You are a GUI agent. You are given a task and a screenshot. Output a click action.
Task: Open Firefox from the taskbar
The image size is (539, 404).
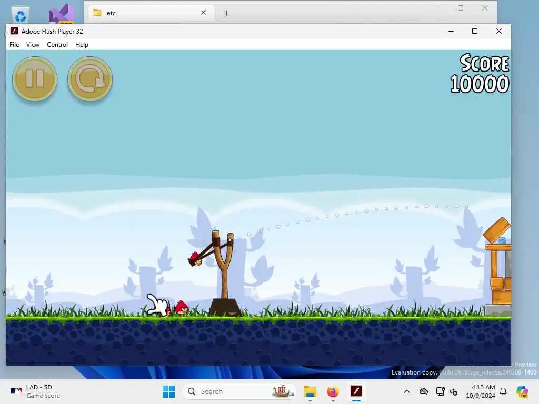(x=333, y=391)
